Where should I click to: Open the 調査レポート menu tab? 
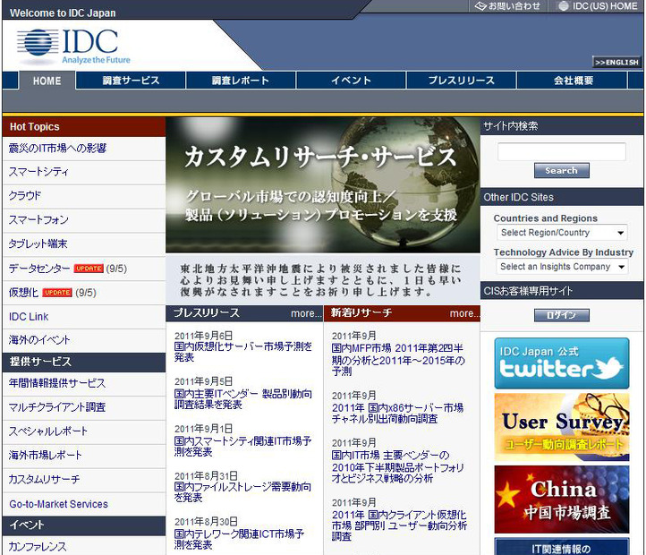click(241, 81)
